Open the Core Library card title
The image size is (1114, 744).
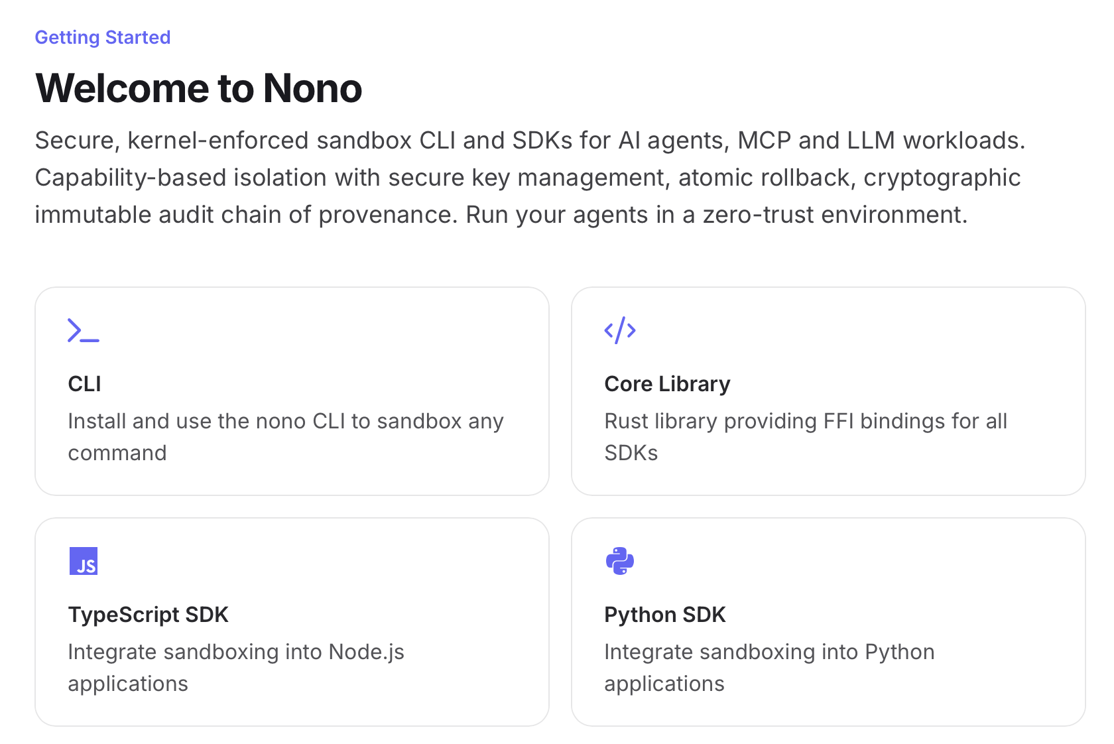click(667, 384)
